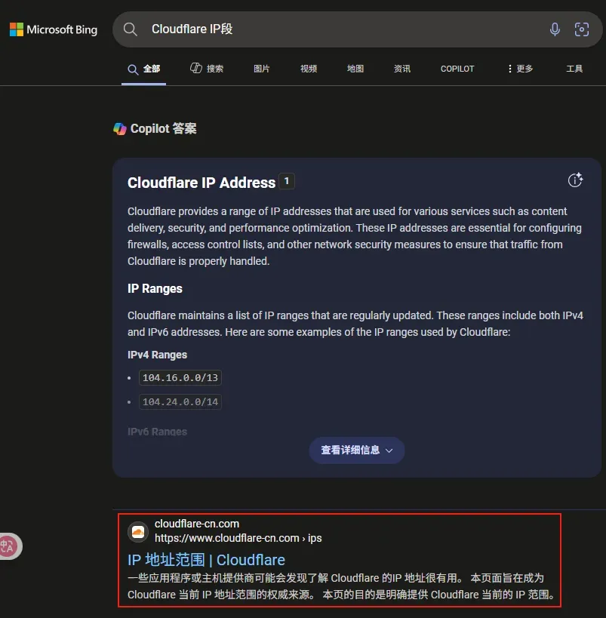Click the floating translate icon at left edge

pyautogui.click(x=8, y=546)
